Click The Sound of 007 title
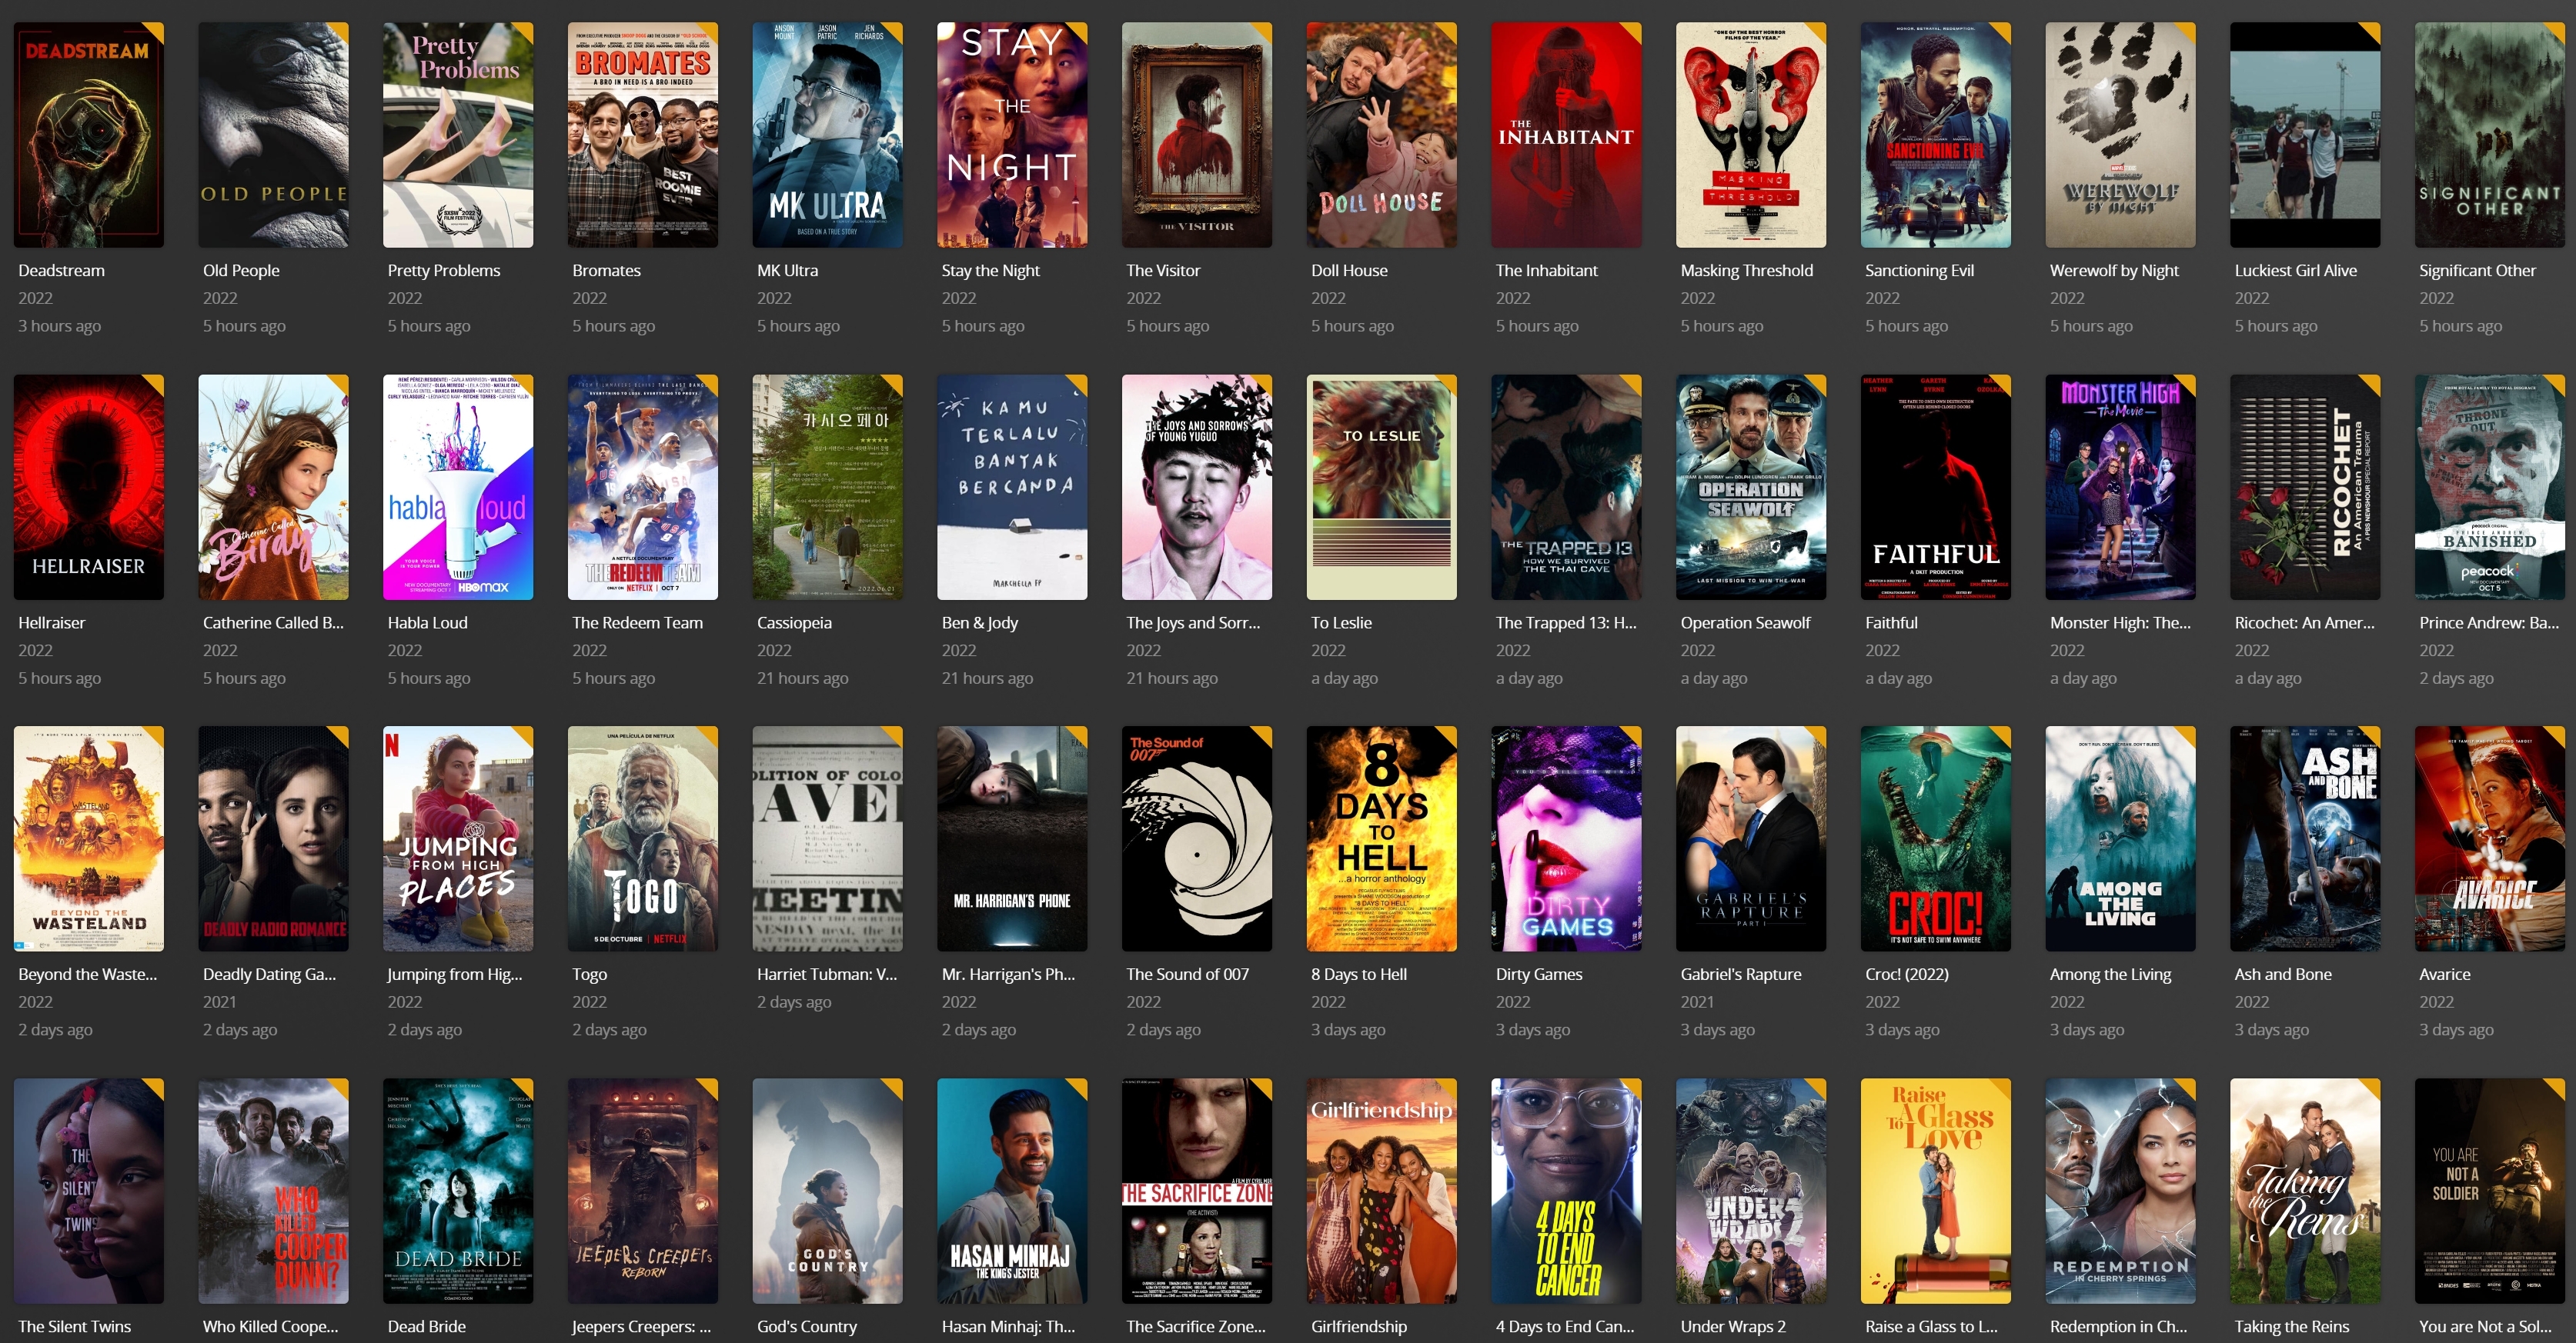 click(x=1187, y=975)
